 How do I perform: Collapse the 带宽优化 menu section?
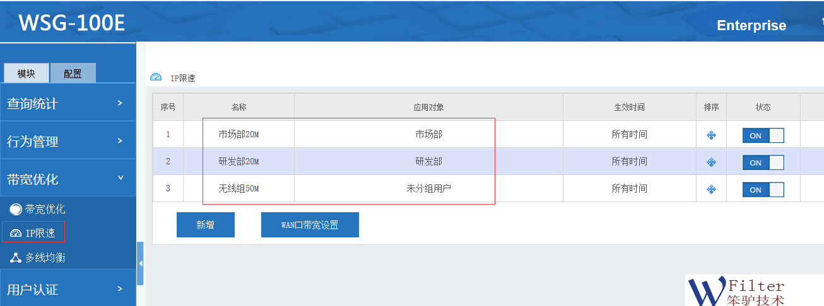click(x=68, y=179)
